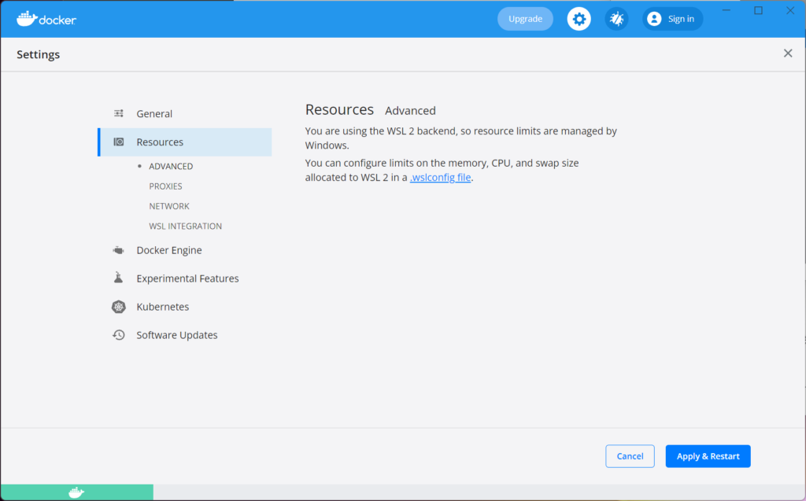Close the Settings panel with X

787,53
